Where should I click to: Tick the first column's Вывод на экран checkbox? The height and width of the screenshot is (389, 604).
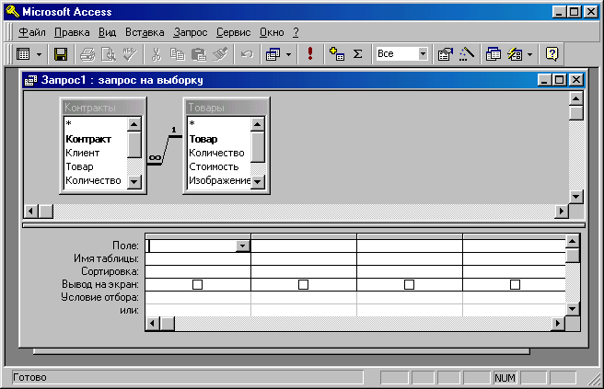tap(197, 284)
